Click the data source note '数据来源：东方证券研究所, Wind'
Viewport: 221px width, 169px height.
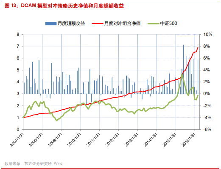(x=34, y=164)
